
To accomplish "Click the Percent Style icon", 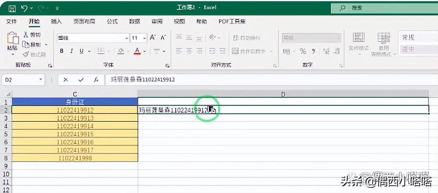I will click(303, 51).
